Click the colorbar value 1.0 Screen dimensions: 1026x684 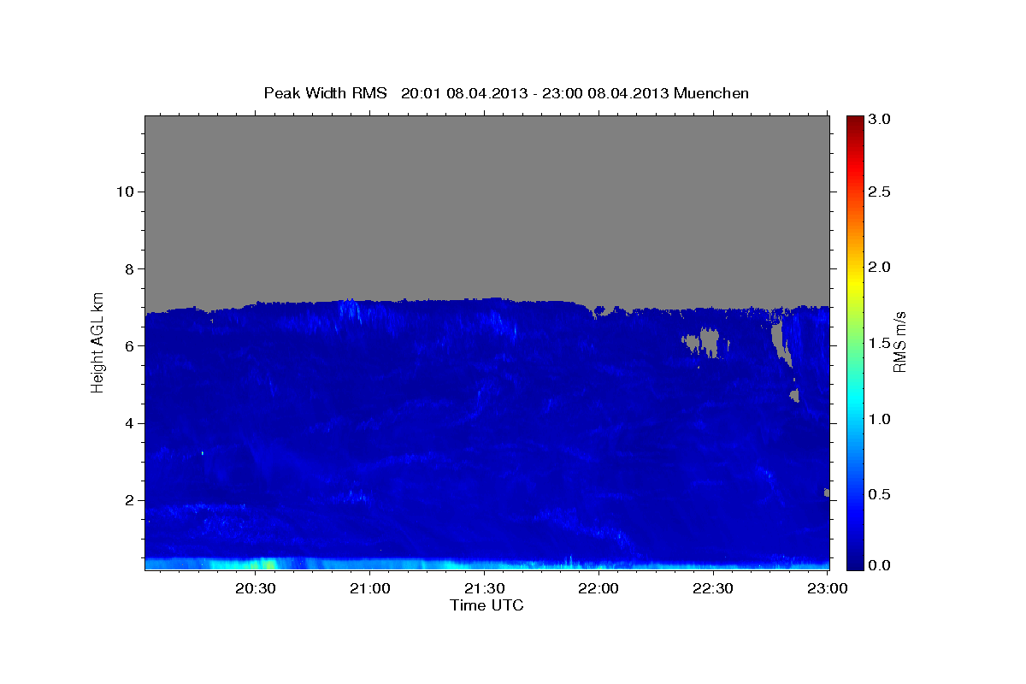880,419
